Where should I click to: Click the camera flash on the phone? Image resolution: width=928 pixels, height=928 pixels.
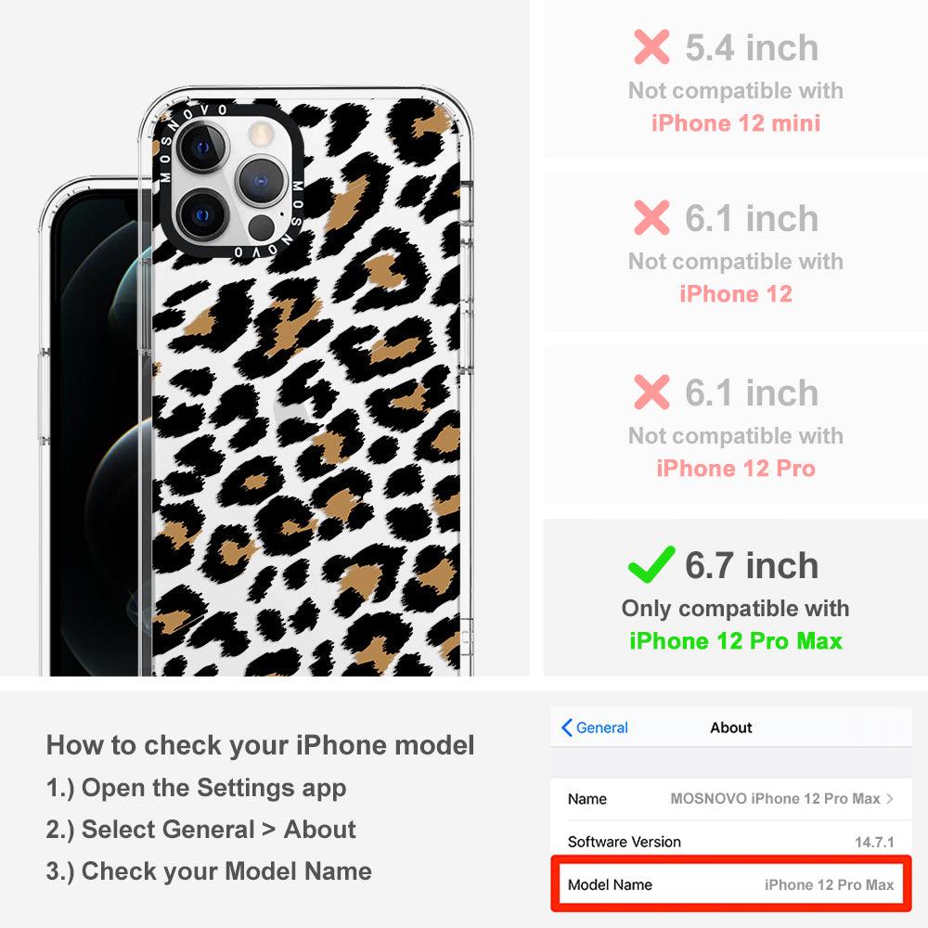[260, 135]
